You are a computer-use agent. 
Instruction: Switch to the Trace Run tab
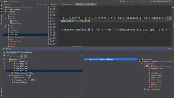(11, 52)
